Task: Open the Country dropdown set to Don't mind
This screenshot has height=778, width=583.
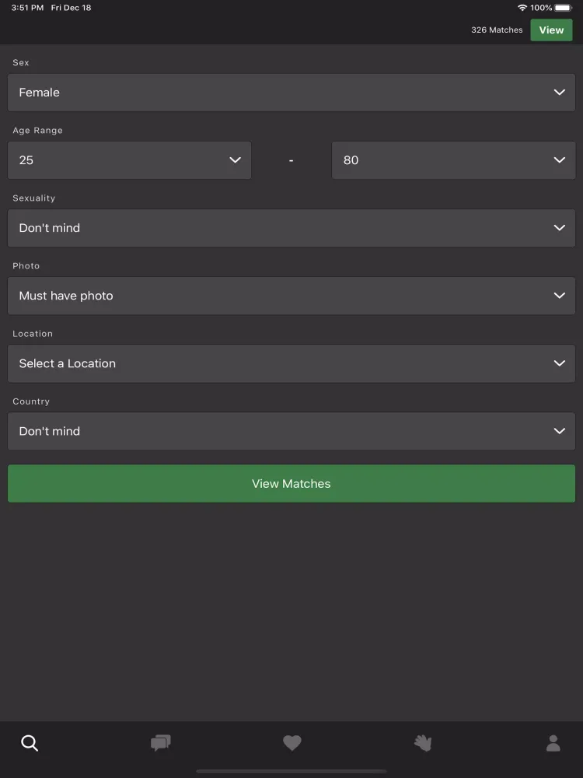Action: 291,431
